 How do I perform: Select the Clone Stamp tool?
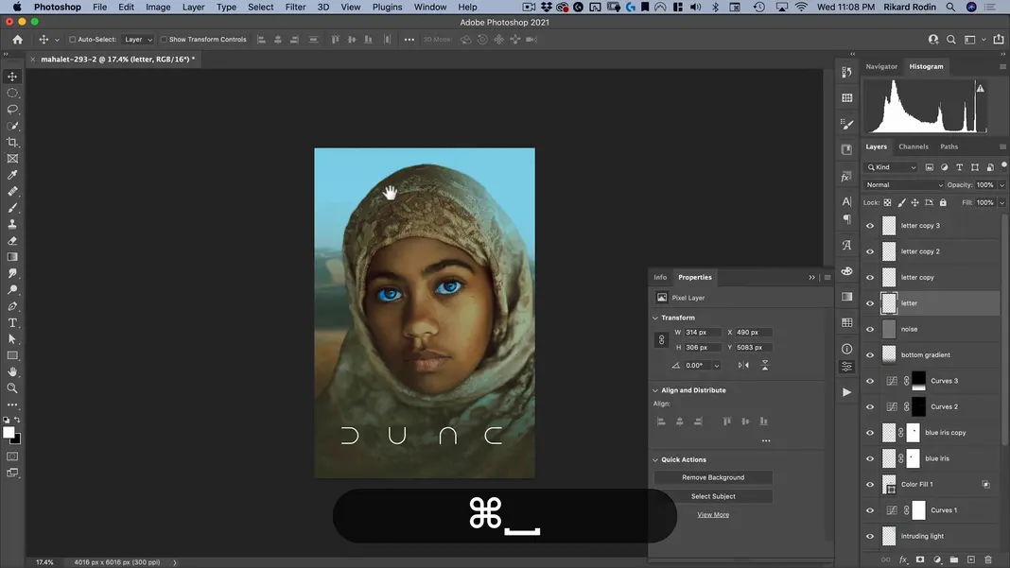tap(12, 224)
